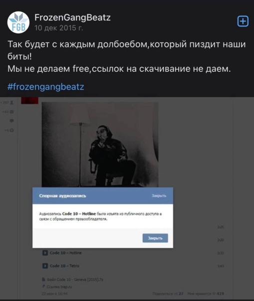Open the black-and-white seated man photo
Image resolution: width=254 pixels, height=301 pixels.
pyautogui.click(x=100, y=145)
